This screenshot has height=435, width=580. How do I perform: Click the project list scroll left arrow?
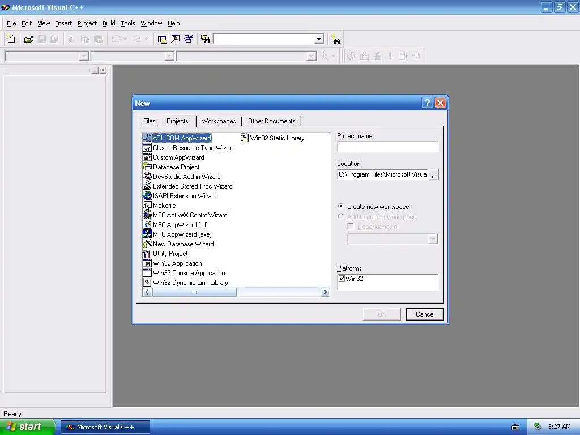[x=147, y=292]
